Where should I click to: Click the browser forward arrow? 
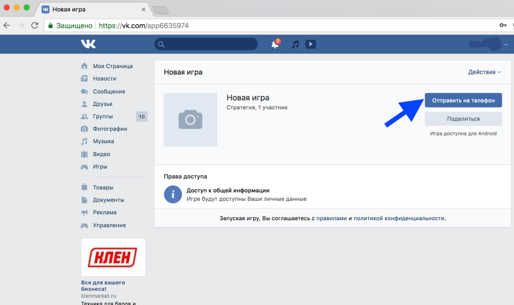tap(21, 25)
